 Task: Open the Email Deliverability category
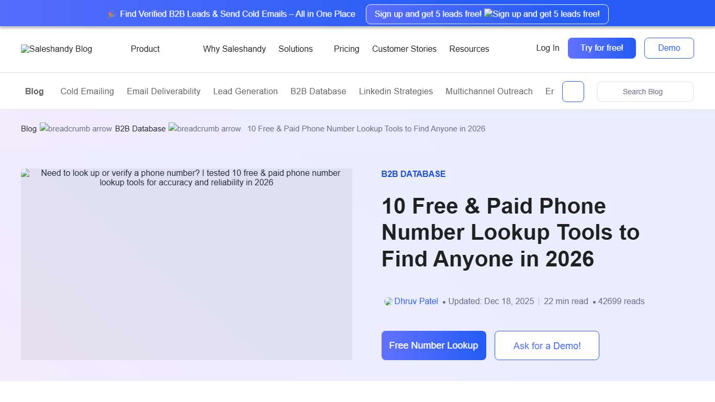[x=163, y=91]
